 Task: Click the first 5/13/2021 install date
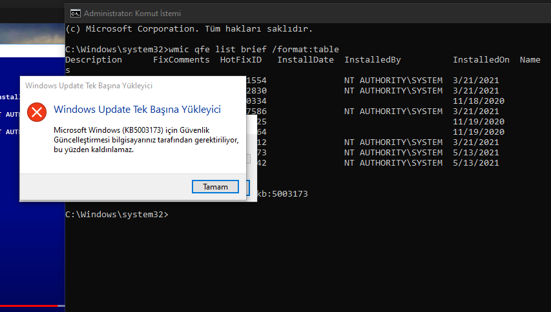(476, 153)
